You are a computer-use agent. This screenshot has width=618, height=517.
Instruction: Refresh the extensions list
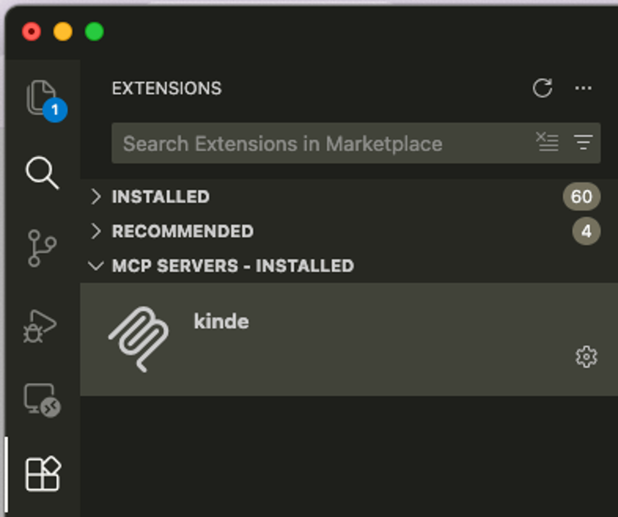click(542, 88)
